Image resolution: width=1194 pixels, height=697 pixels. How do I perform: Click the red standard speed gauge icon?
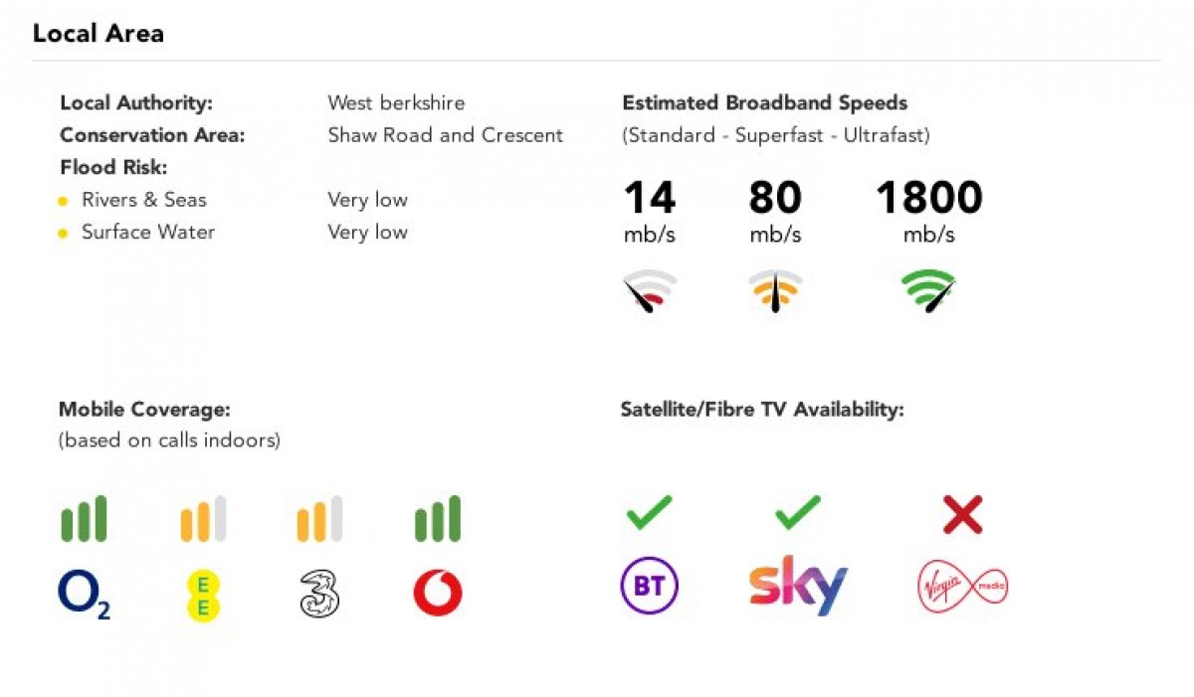click(650, 291)
